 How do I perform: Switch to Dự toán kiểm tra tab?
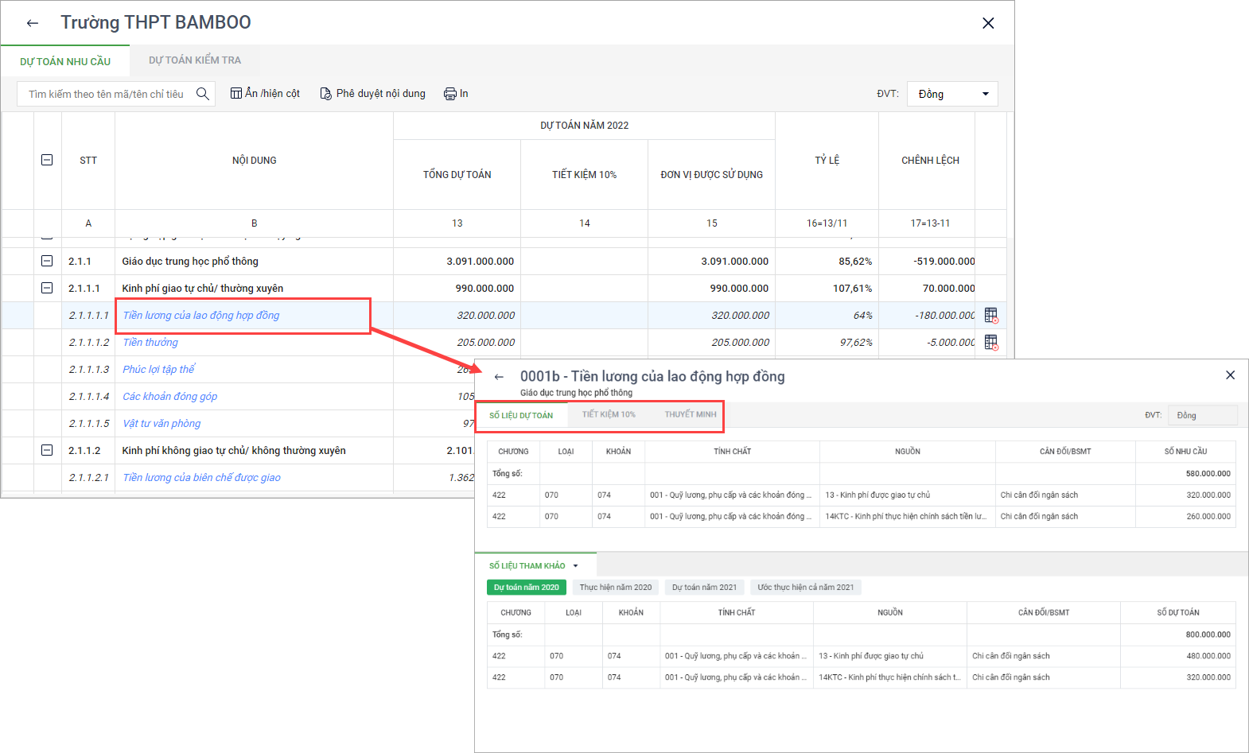(x=195, y=60)
